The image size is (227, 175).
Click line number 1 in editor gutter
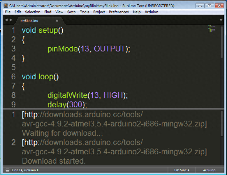pos(13,30)
